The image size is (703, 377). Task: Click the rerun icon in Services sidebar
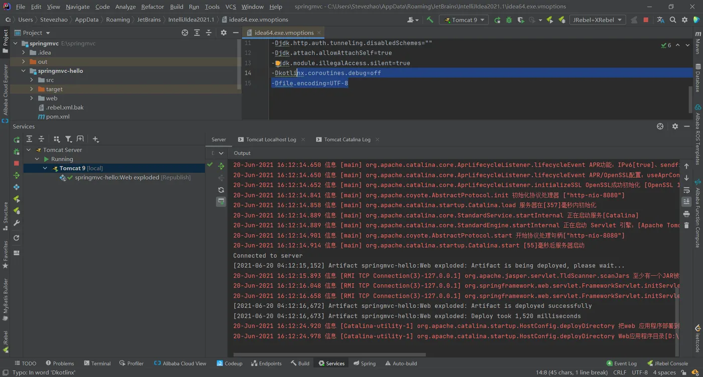(17, 140)
